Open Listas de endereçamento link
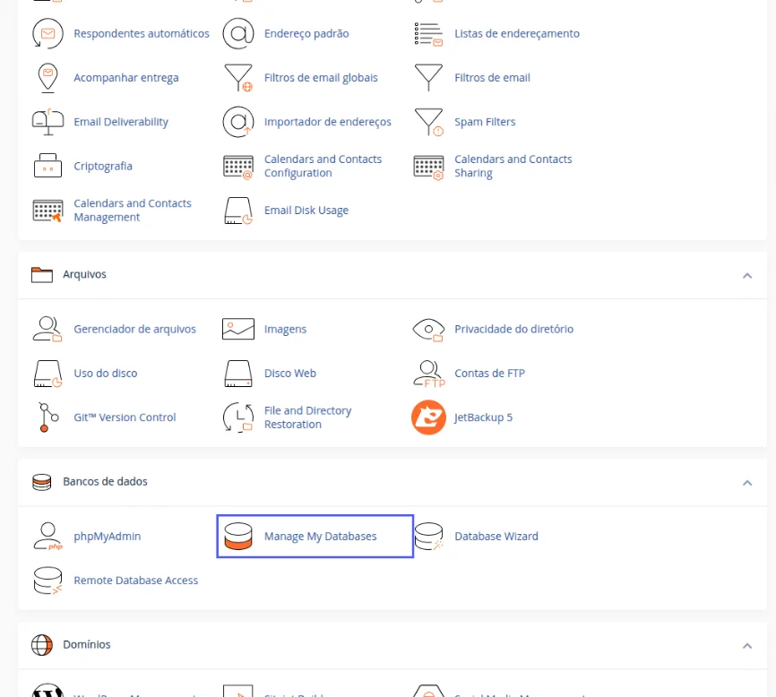776x697 pixels. pos(517,34)
